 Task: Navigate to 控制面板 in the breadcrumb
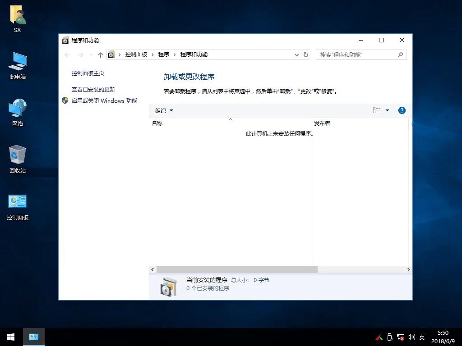pos(136,55)
